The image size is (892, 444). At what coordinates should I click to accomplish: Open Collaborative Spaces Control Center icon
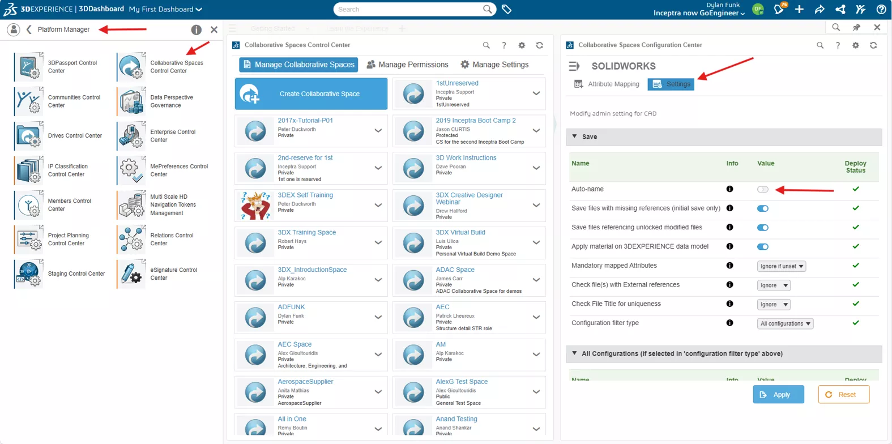pos(131,67)
